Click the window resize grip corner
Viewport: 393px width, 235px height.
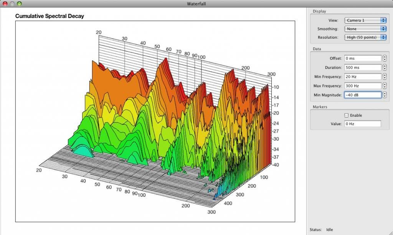390,232
